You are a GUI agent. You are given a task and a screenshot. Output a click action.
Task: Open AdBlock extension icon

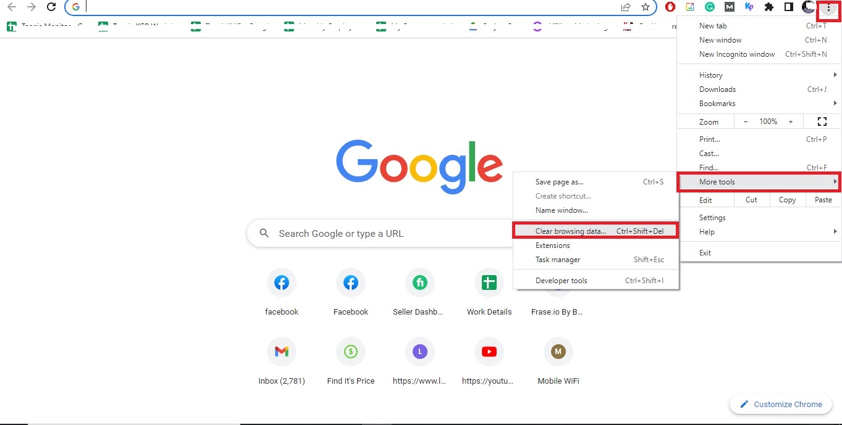coord(670,7)
